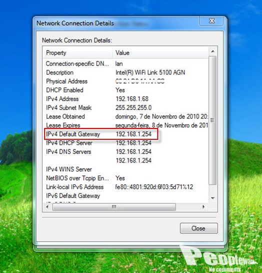
Task: Click the horizontal scrollbar thumb
Action: (x=114, y=207)
